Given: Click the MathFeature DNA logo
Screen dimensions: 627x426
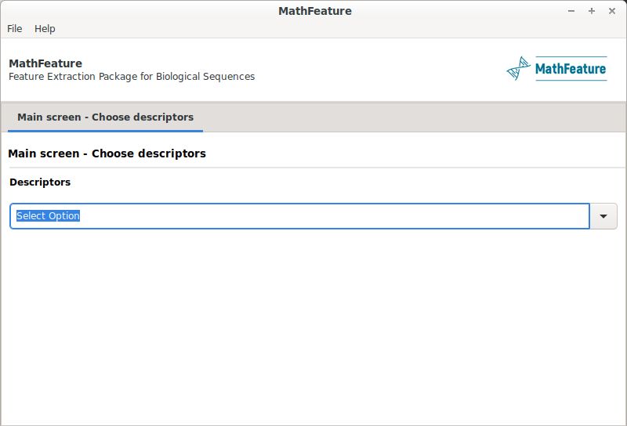Looking at the screenshot, I should point(557,69).
